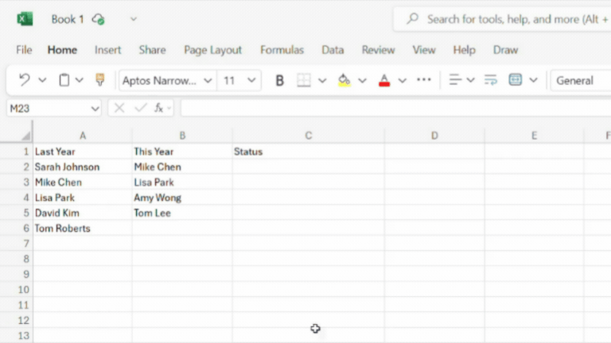The height and width of the screenshot is (343, 611).
Task: Select the cell containing This Year
Action: (x=182, y=152)
